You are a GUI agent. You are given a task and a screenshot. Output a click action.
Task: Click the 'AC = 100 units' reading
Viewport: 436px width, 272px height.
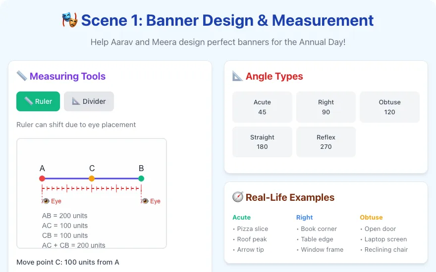coord(65,226)
